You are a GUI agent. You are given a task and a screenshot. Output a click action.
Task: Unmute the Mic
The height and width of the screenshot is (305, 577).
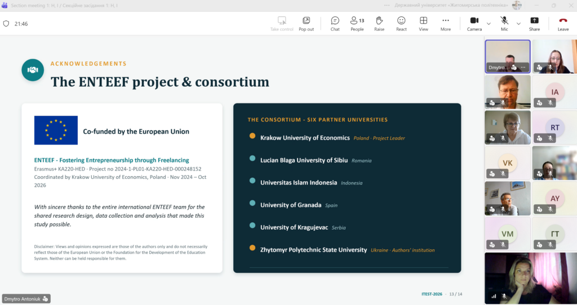point(504,24)
